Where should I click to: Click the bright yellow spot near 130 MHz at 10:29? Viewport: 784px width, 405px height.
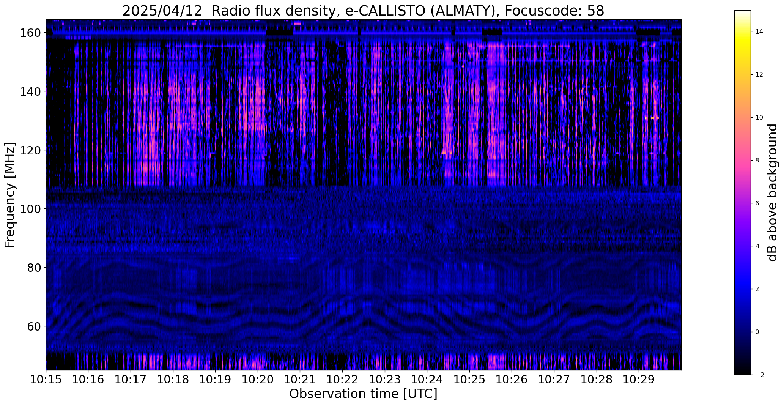(x=653, y=118)
